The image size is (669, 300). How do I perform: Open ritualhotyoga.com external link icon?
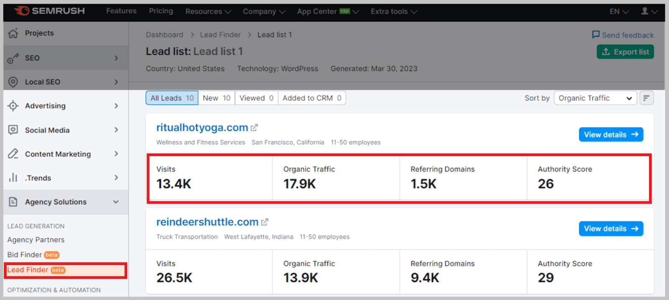click(x=254, y=127)
